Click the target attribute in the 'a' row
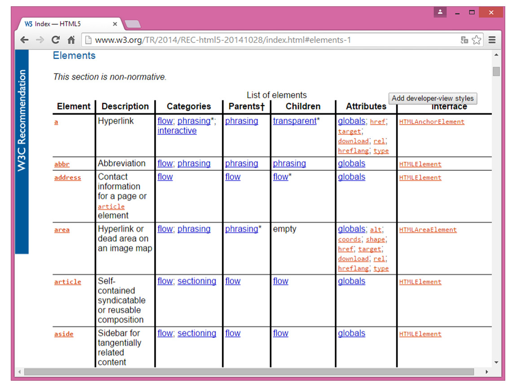Screen dimensions: 516x387 click(x=350, y=131)
